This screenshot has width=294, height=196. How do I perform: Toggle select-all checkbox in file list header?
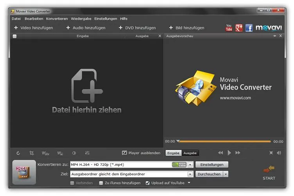(x=14, y=36)
